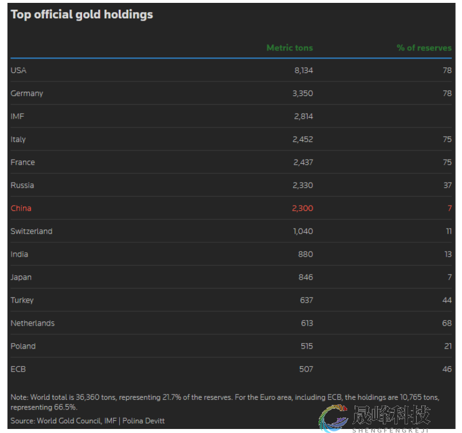Click the USA row label
The width and height of the screenshot is (462, 433).
(x=18, y=70)
